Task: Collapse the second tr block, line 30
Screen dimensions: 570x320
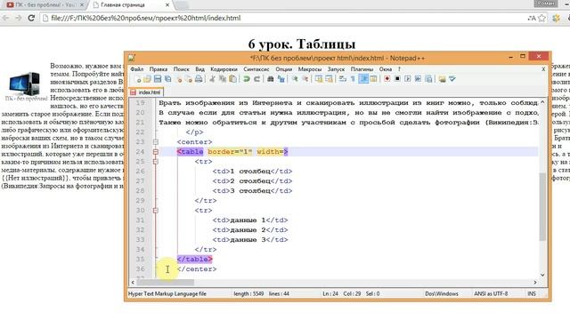Action: click(156, 211)
